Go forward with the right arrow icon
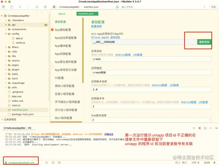Image resolution: width=219 pixels, height=165 pixels. tap(28, 7)
